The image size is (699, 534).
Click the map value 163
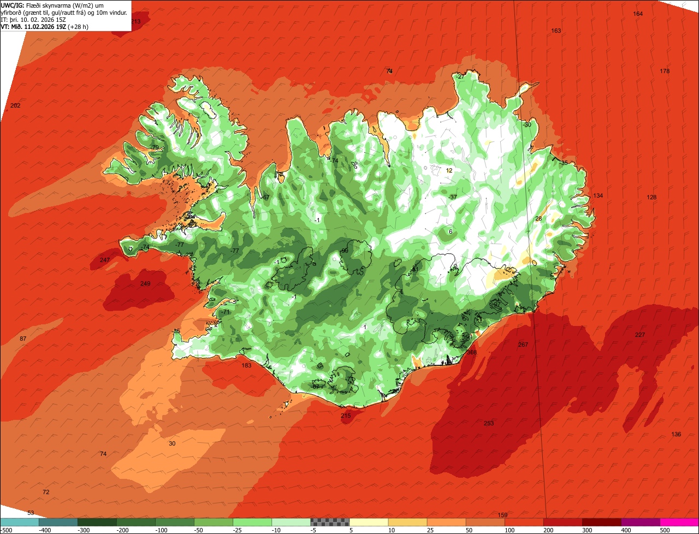tap(556, 31)
